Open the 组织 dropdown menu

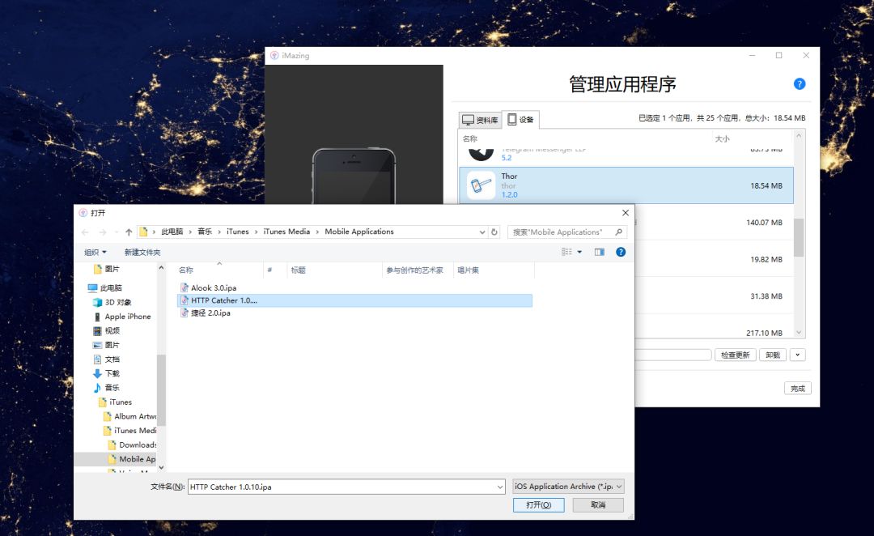pyautogui.click(x=95, y=252)
